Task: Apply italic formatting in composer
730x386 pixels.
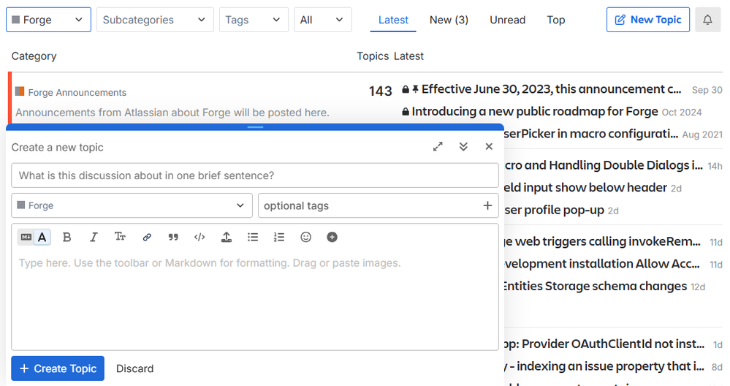Action: pos(94,237)
